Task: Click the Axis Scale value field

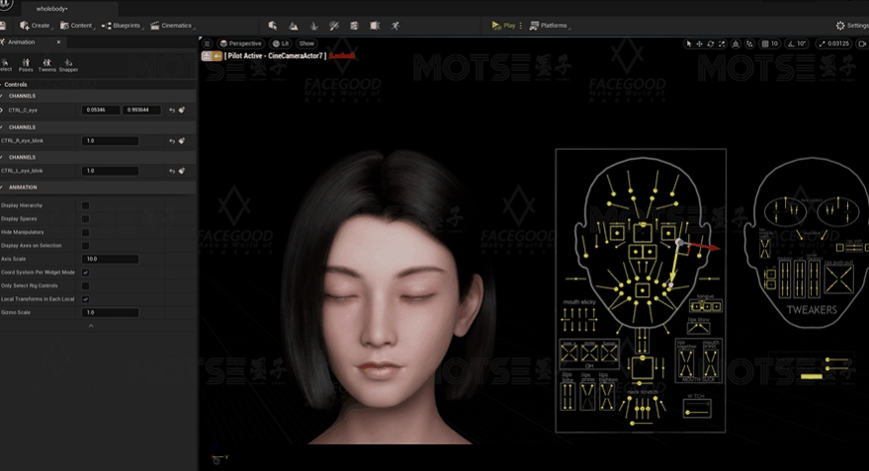Action: tap(111, 259)
